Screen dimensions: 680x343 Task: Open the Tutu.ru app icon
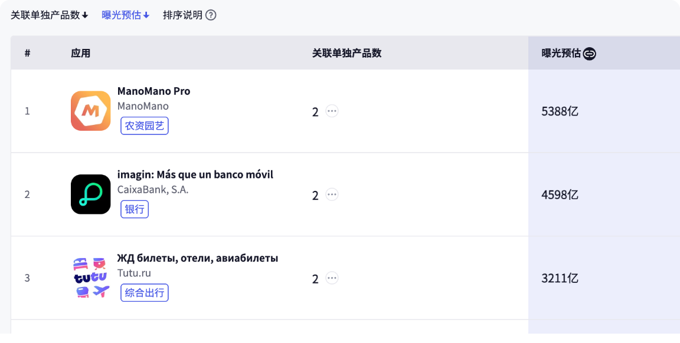pyautogui.click(x=91, y=278)
